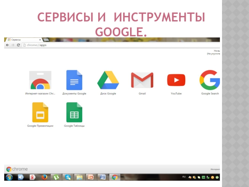This screenshot has height=187, width=249.
Task: Open the Интернет link in the footer
Action: [x=215, y=169]
